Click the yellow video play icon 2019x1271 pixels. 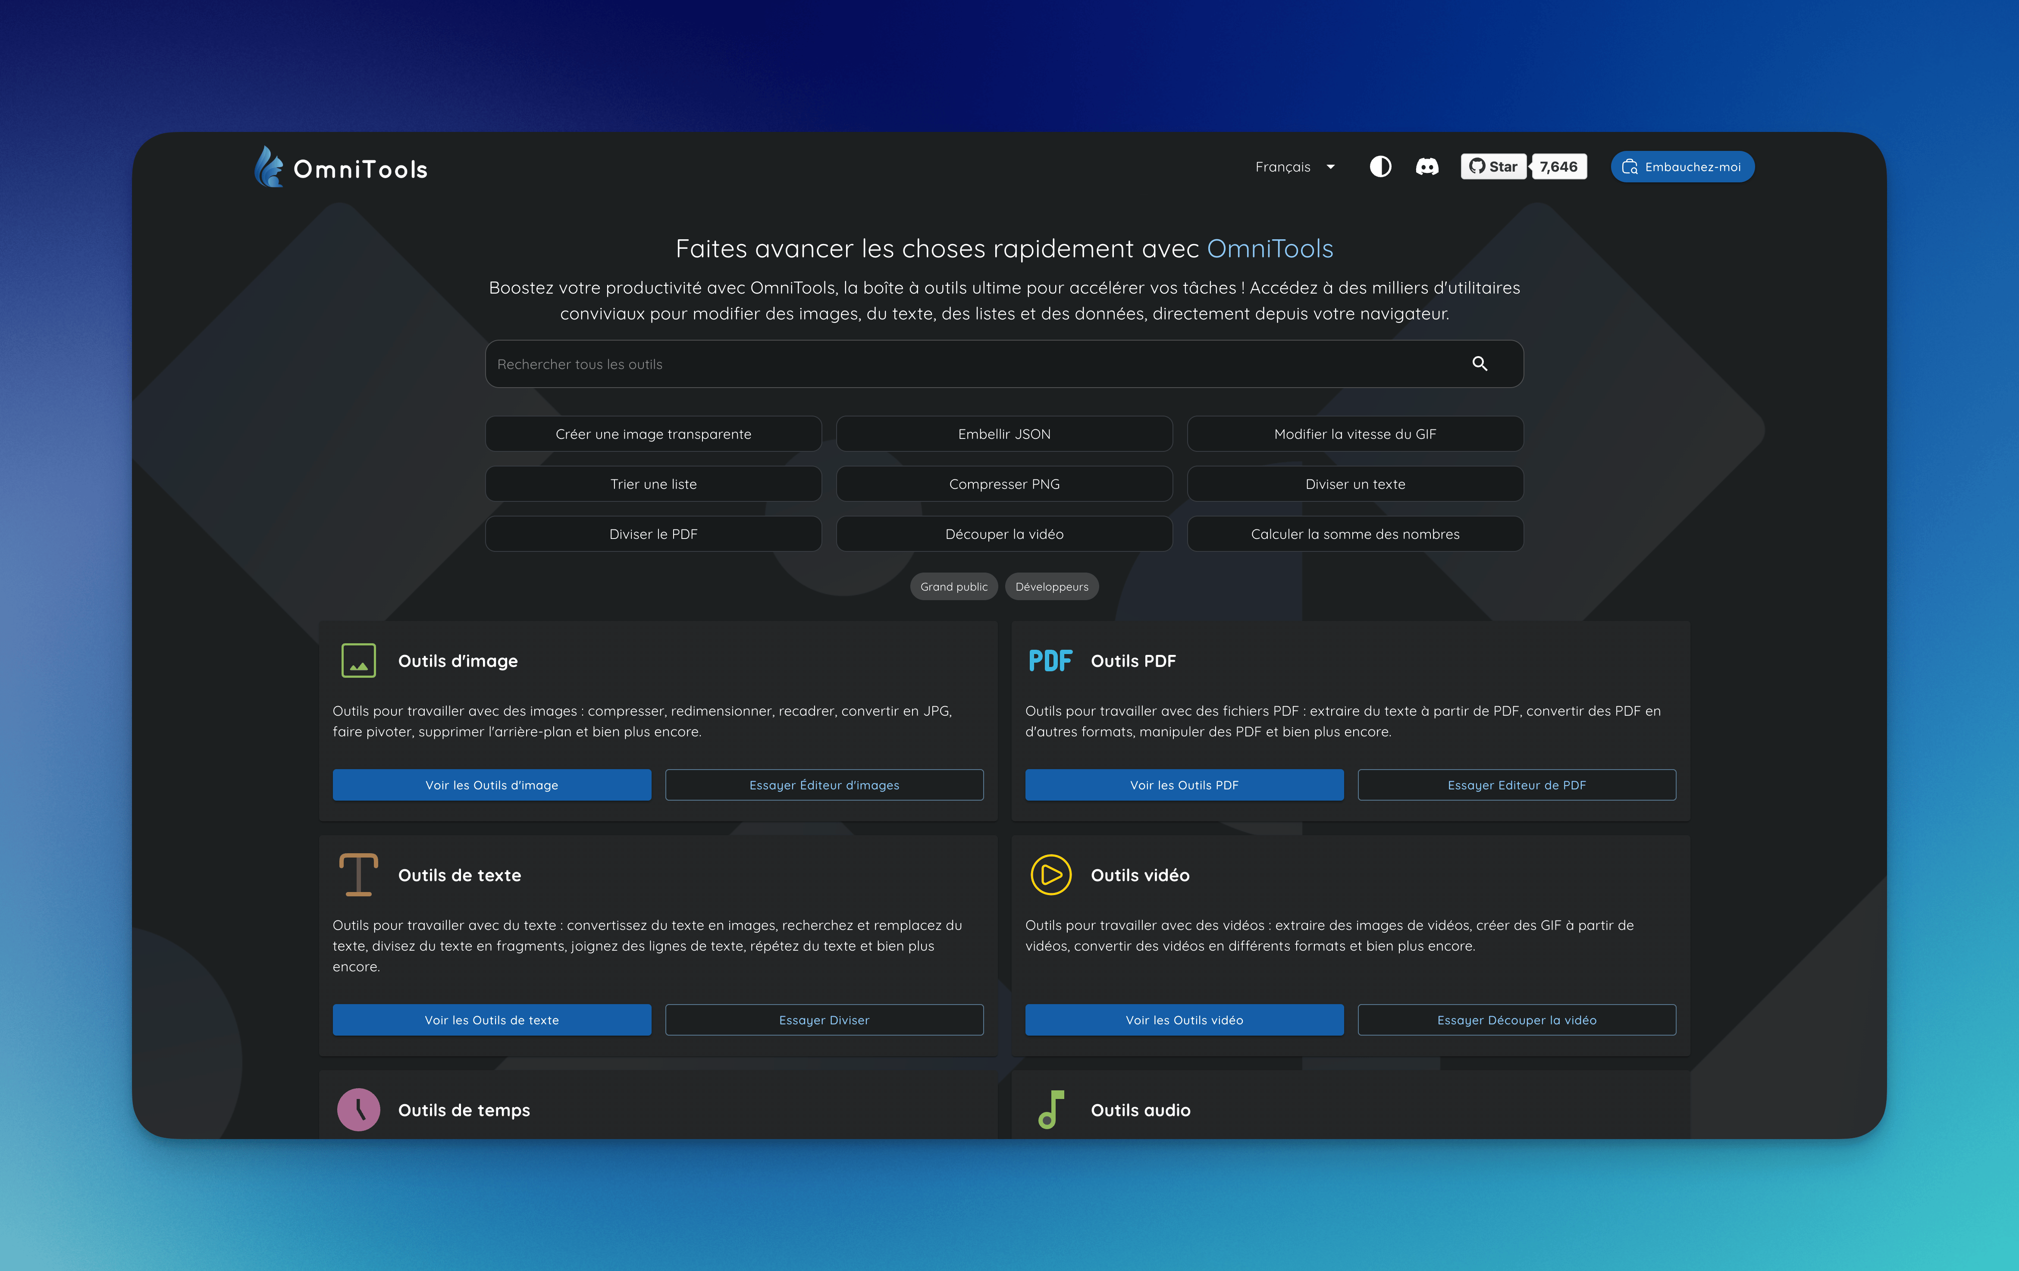(x=1050, y=874)
